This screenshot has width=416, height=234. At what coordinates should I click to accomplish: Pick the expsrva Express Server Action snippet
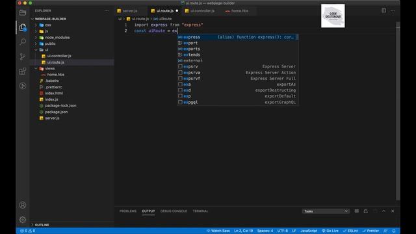(x=238, y=72)
